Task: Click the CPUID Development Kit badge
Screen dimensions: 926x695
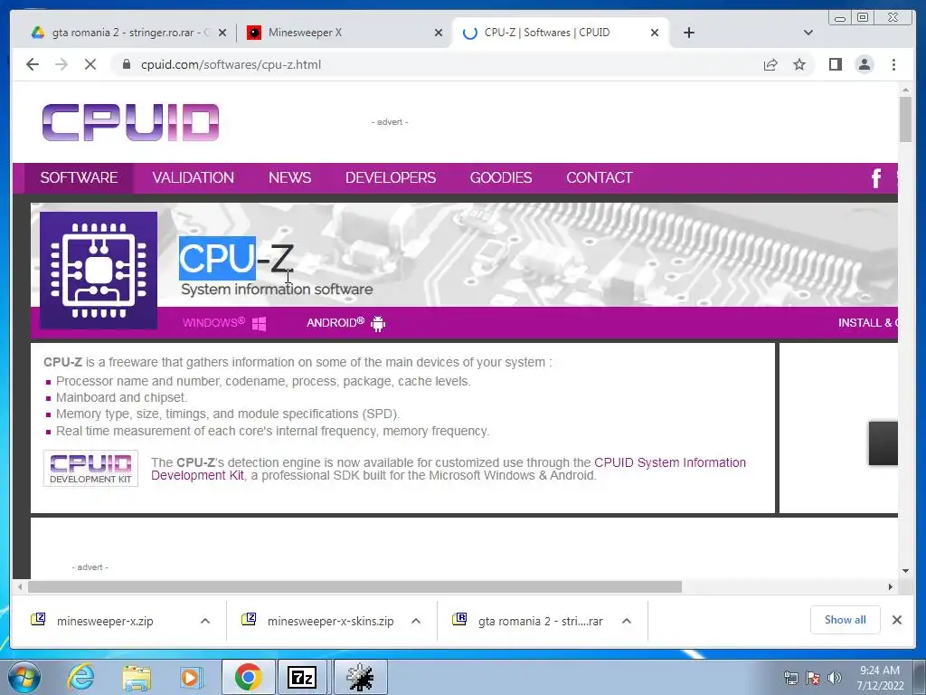Action: pos(90,468)
